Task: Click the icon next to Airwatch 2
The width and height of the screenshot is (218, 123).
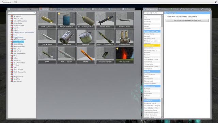Action: pos(12,16)
